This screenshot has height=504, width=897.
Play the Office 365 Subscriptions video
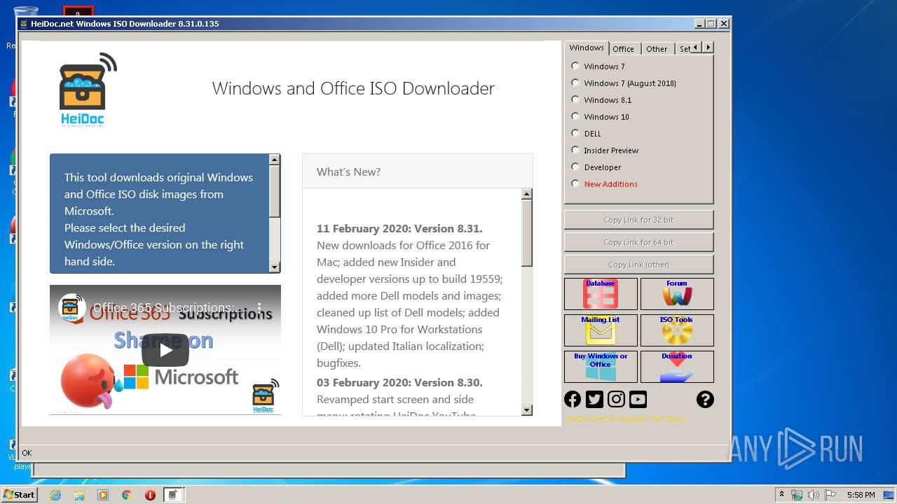coord(165,350)
